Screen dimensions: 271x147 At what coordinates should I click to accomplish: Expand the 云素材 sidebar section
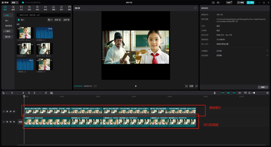point(8,31)
